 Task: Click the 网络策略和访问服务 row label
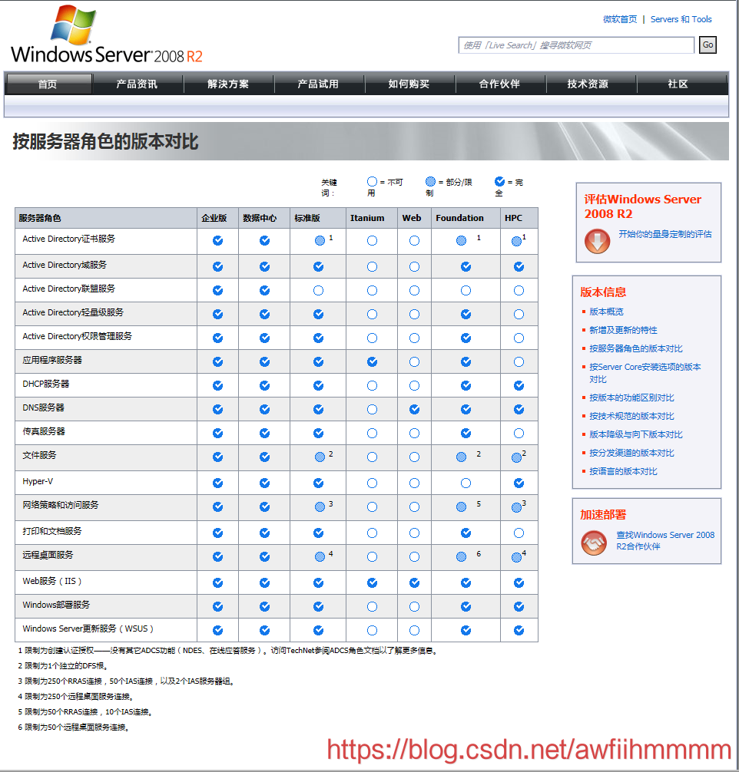60,505
